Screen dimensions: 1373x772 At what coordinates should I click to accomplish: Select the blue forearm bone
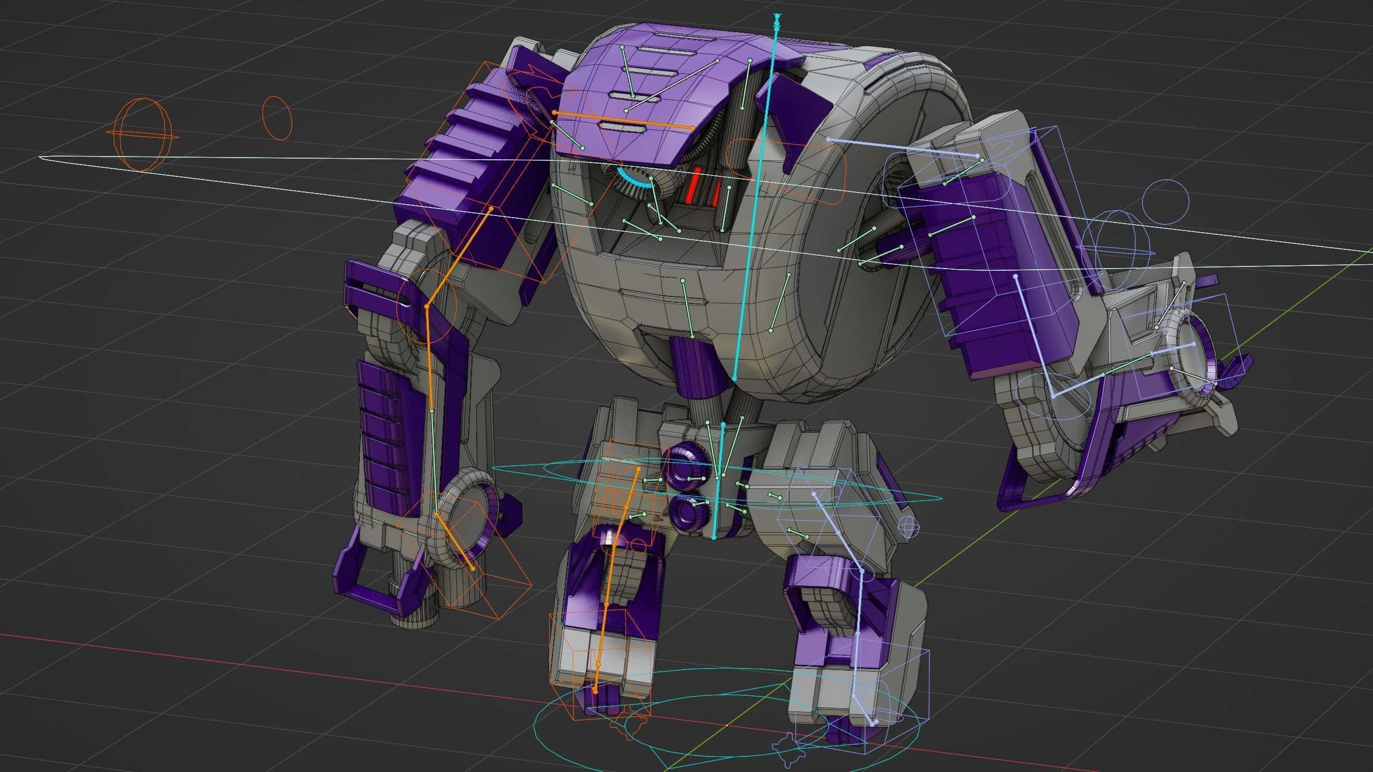coord(1034,336)
